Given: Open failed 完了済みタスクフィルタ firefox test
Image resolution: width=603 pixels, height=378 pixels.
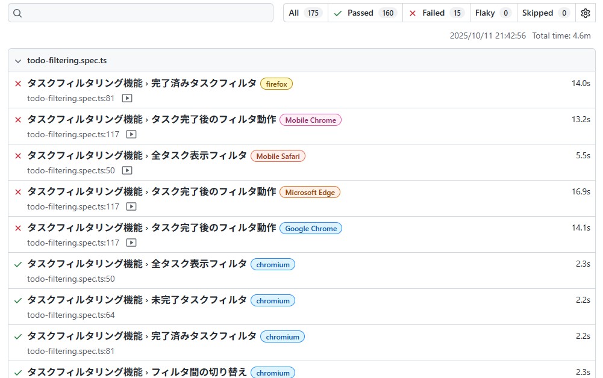Looking at the screenshot, I should [142, 84].
